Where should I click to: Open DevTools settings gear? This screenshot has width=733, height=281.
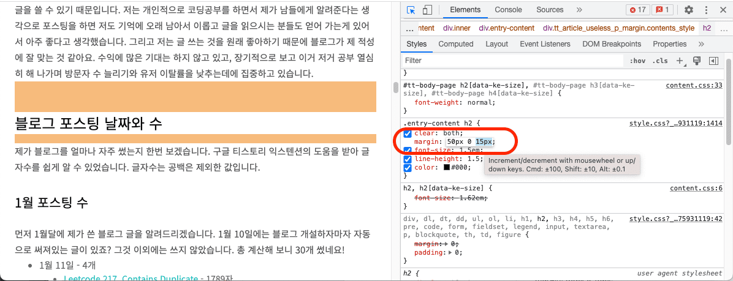(x=689, y=10)
